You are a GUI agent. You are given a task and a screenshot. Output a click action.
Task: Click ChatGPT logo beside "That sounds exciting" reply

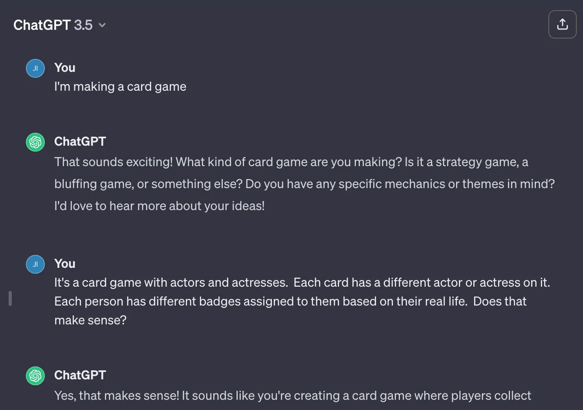click(x=35, y=142)
